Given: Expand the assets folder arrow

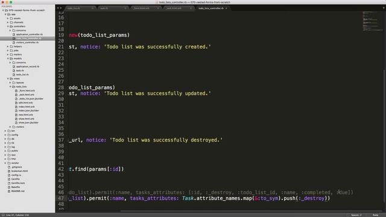Looking at the screenshot, I should coord(8,18).
